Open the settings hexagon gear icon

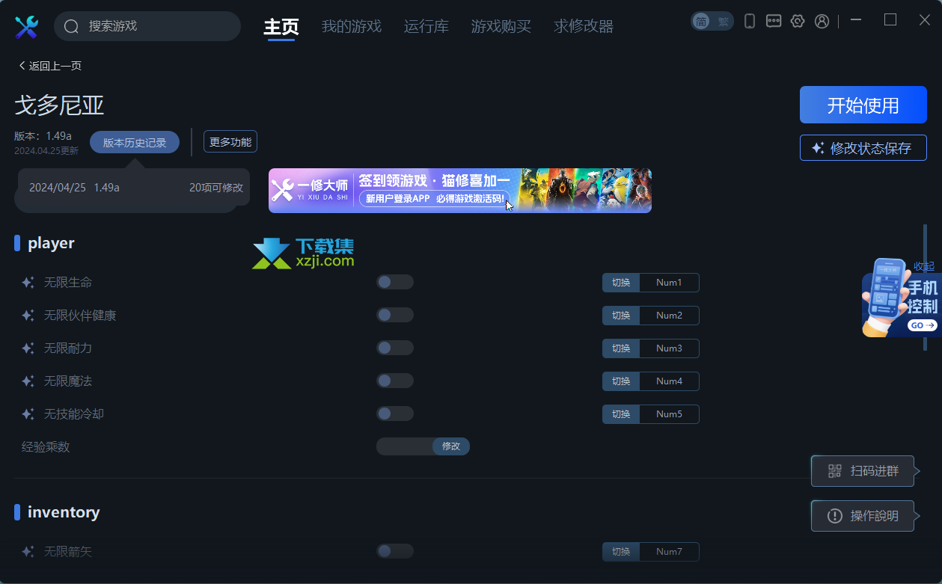coord(798,21)
